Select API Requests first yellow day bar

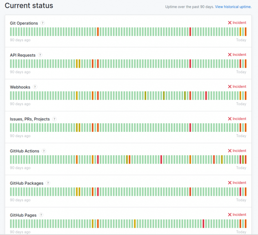point(77,64)
